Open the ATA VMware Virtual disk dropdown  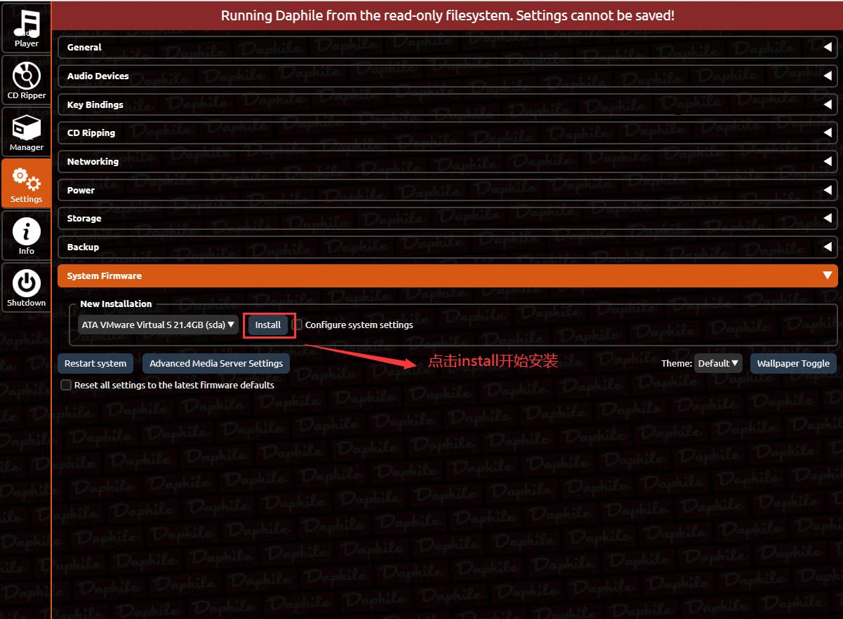pos(158,325)
